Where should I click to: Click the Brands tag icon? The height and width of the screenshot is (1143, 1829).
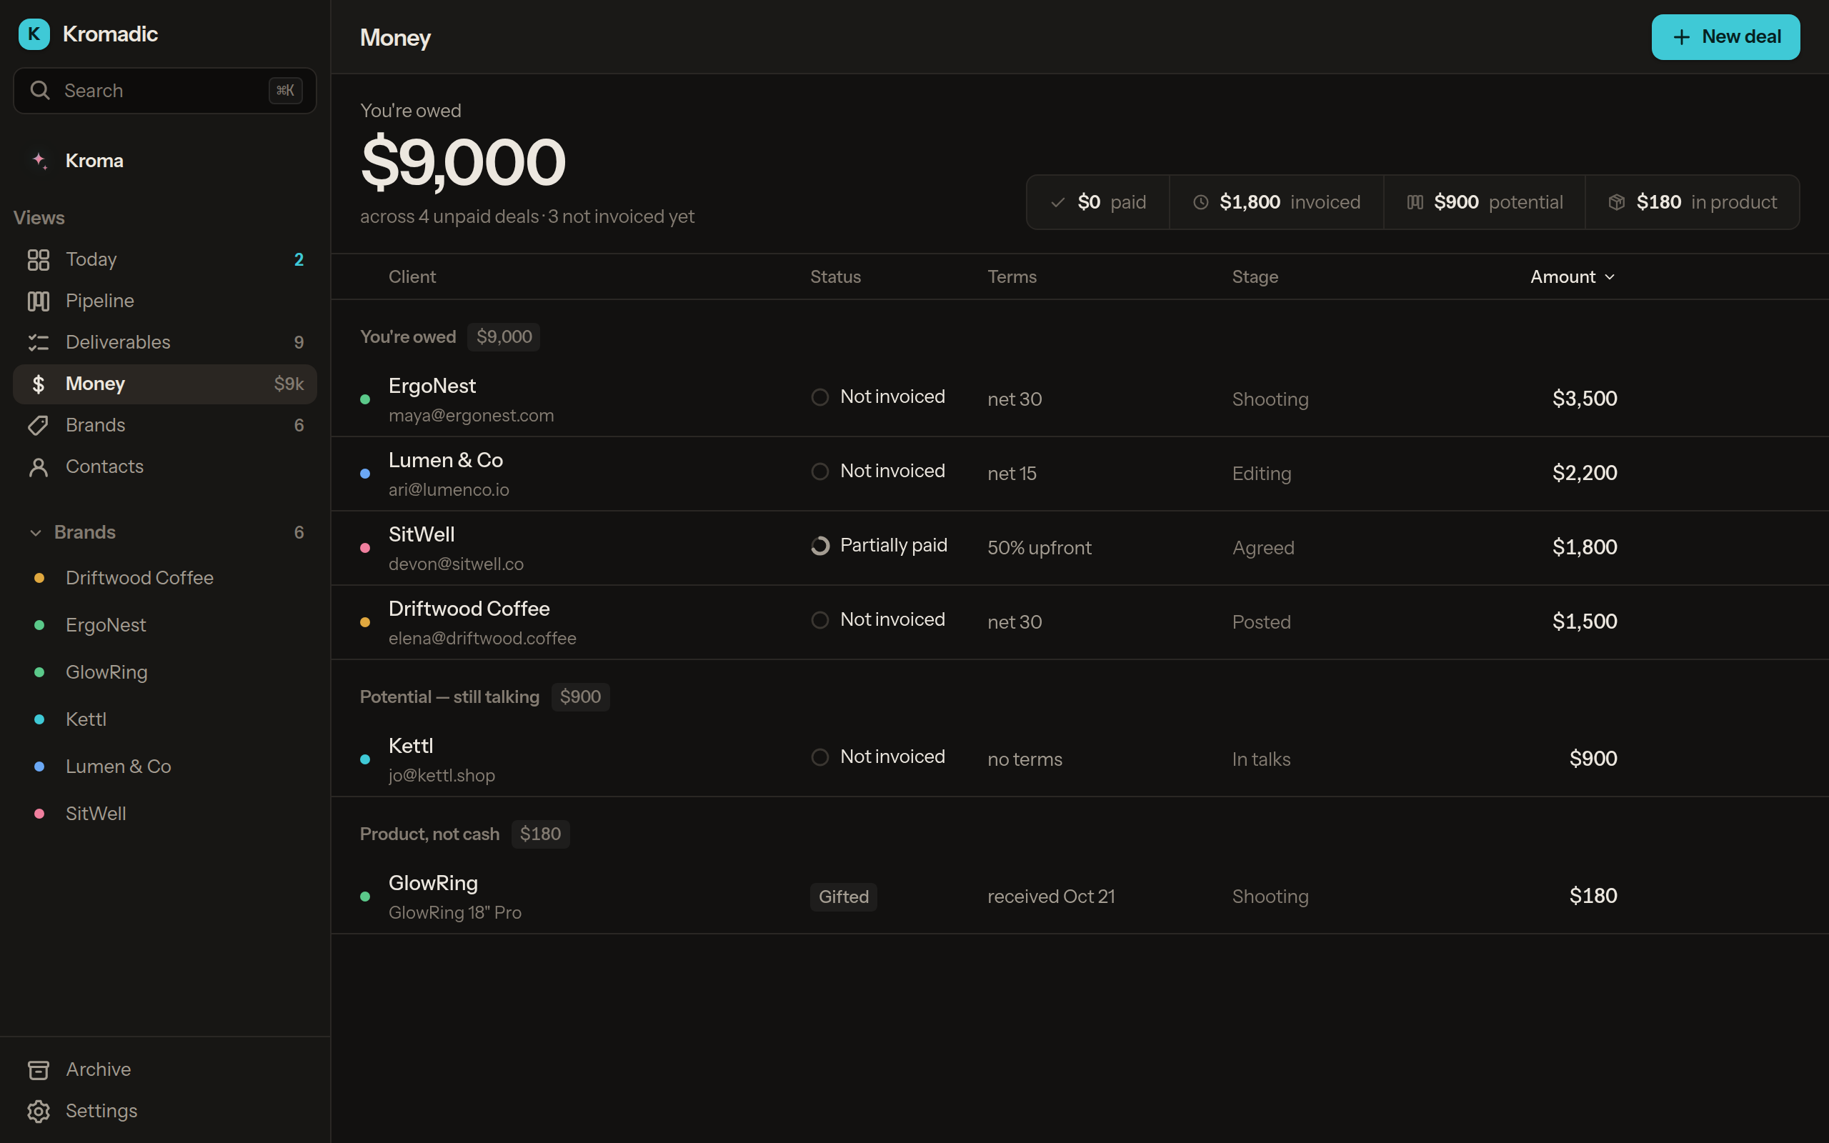(39, 426)
